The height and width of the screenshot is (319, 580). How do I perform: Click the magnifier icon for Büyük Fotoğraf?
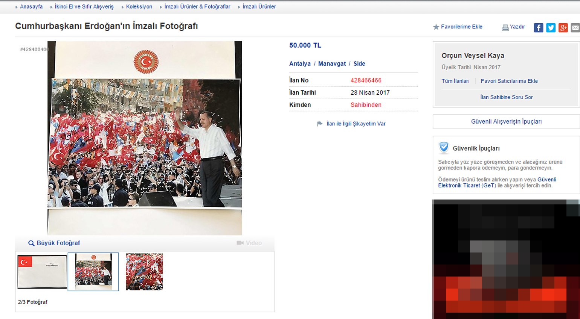coord(31,243)
